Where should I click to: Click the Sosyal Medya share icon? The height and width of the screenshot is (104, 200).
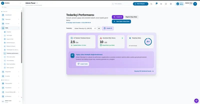3,92
